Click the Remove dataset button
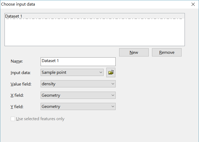The height and width of the screenshot is (142, 199). [x=167, y=52]
